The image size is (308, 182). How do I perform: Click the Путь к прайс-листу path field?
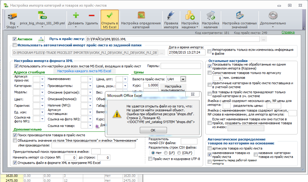coord(173,39)
